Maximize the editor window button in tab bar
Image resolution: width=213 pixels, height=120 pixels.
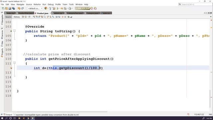pos(211,13)
